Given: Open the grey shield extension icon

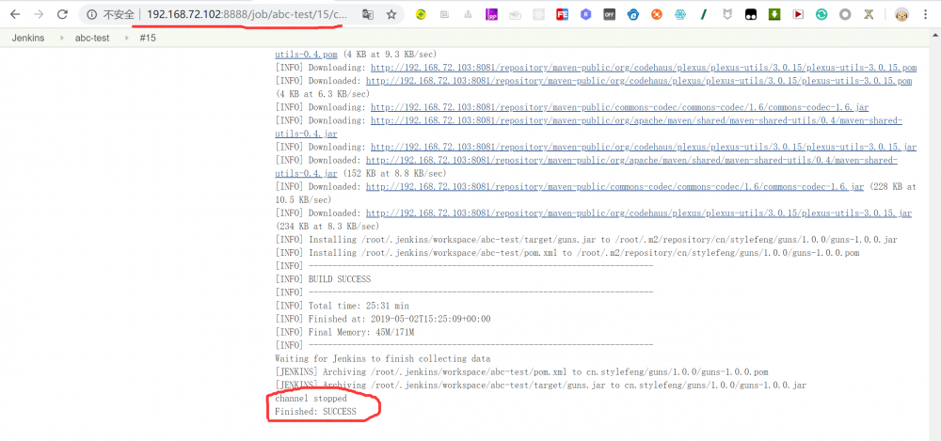Looking at the screenshot, I should click(727, 14).
